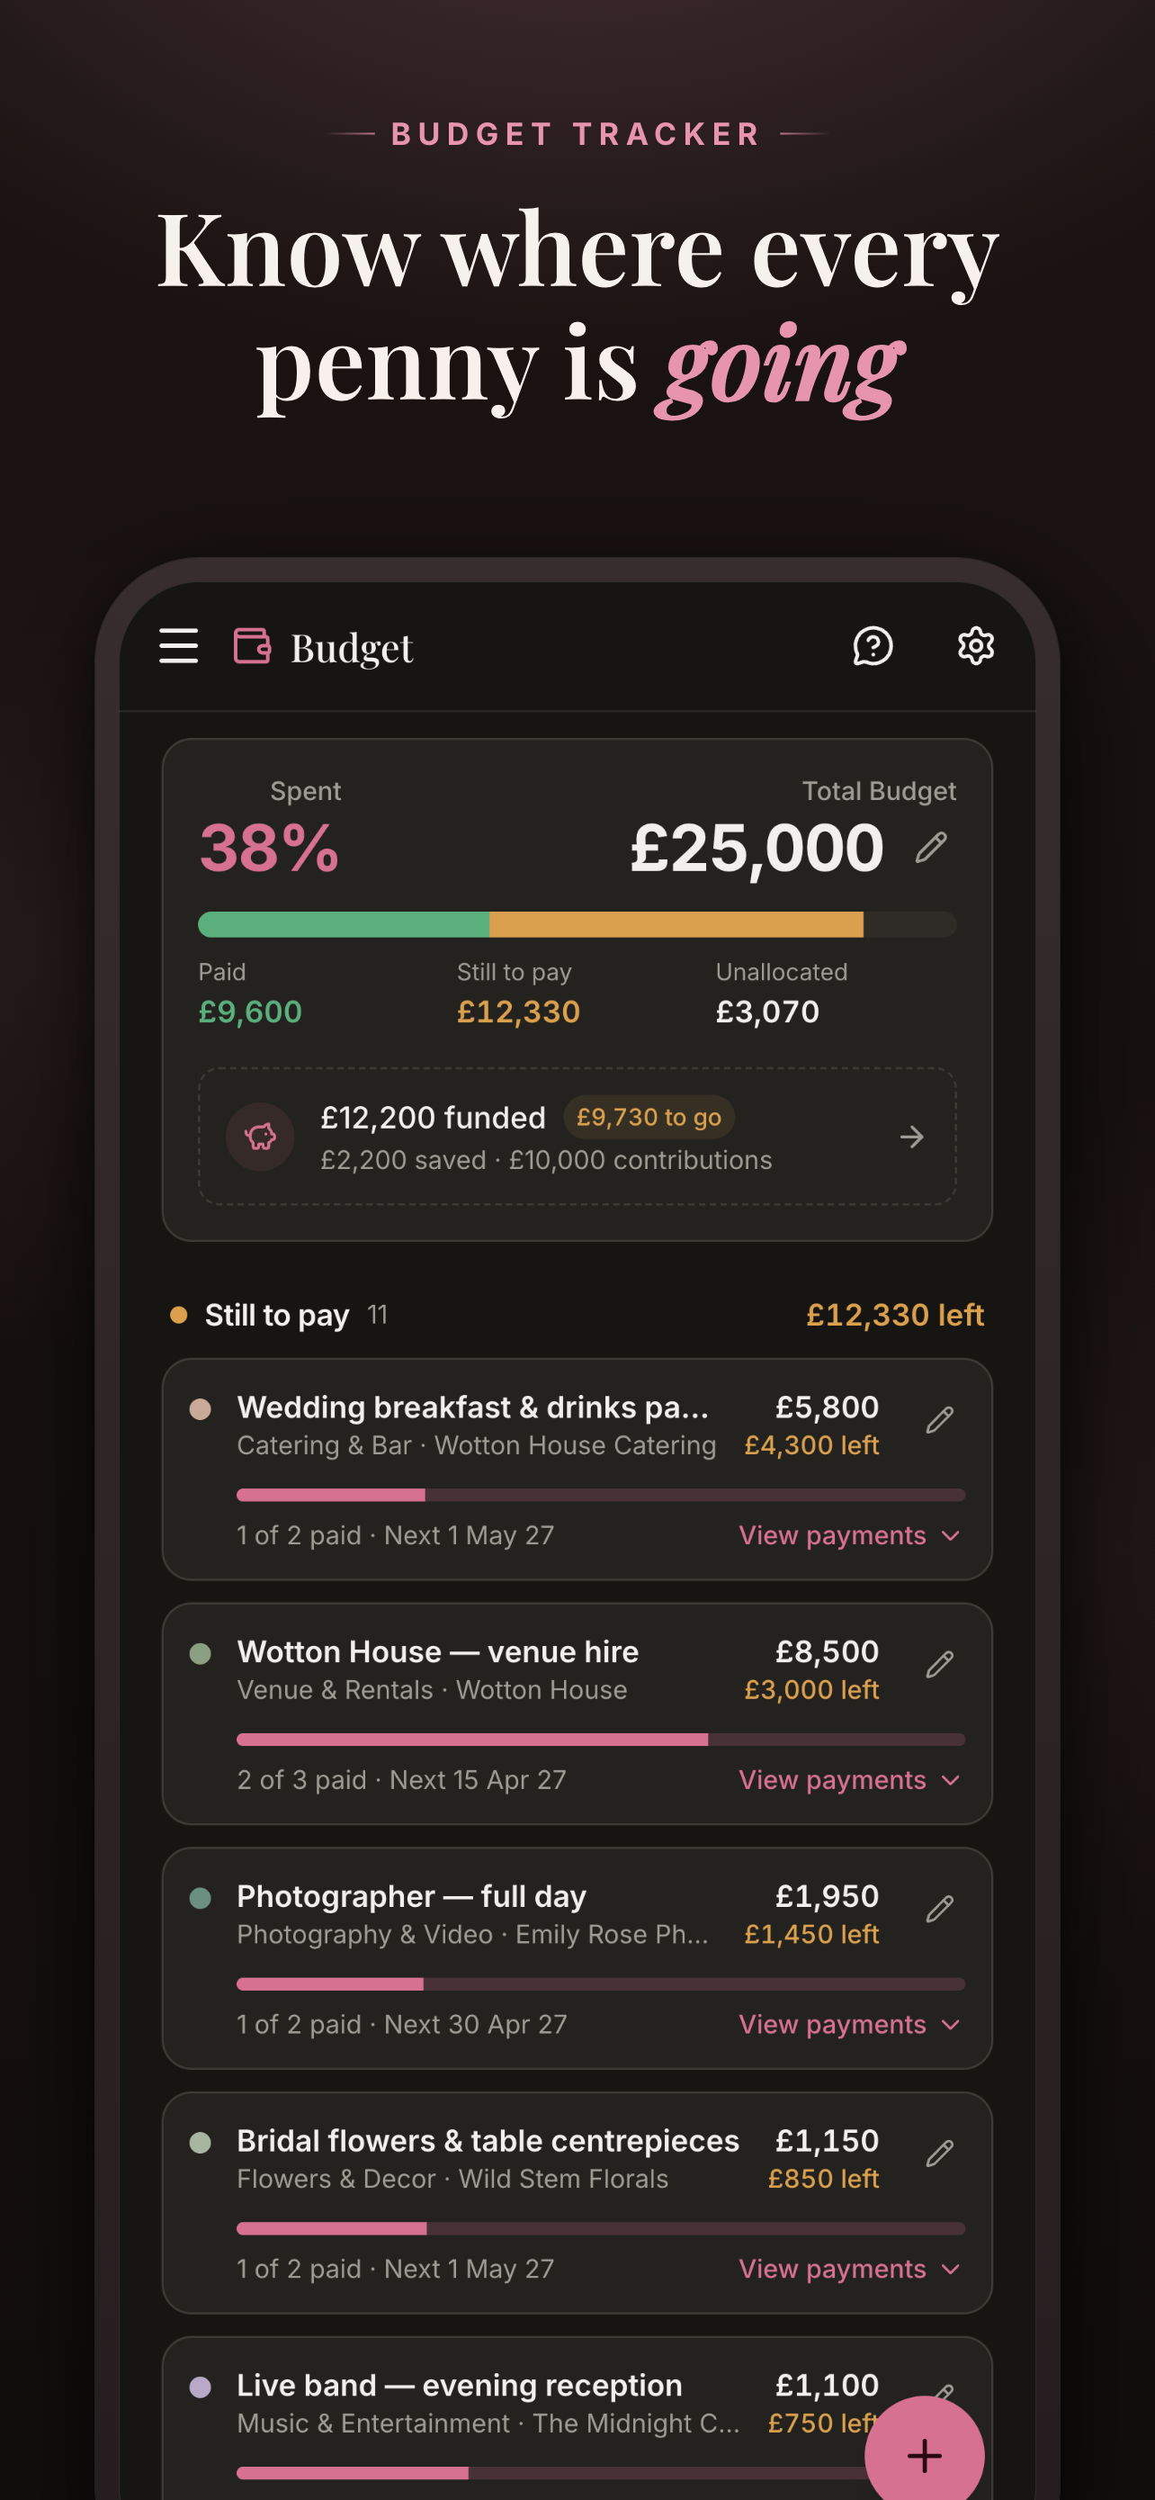Expand View payments for Bridal flowers
The width and height of the screenshot is (1155, 2500).
[x=849, y=2269]
